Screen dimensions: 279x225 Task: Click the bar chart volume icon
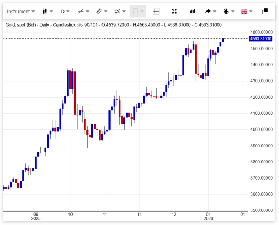pyautogui.click(x=193, y=11)
